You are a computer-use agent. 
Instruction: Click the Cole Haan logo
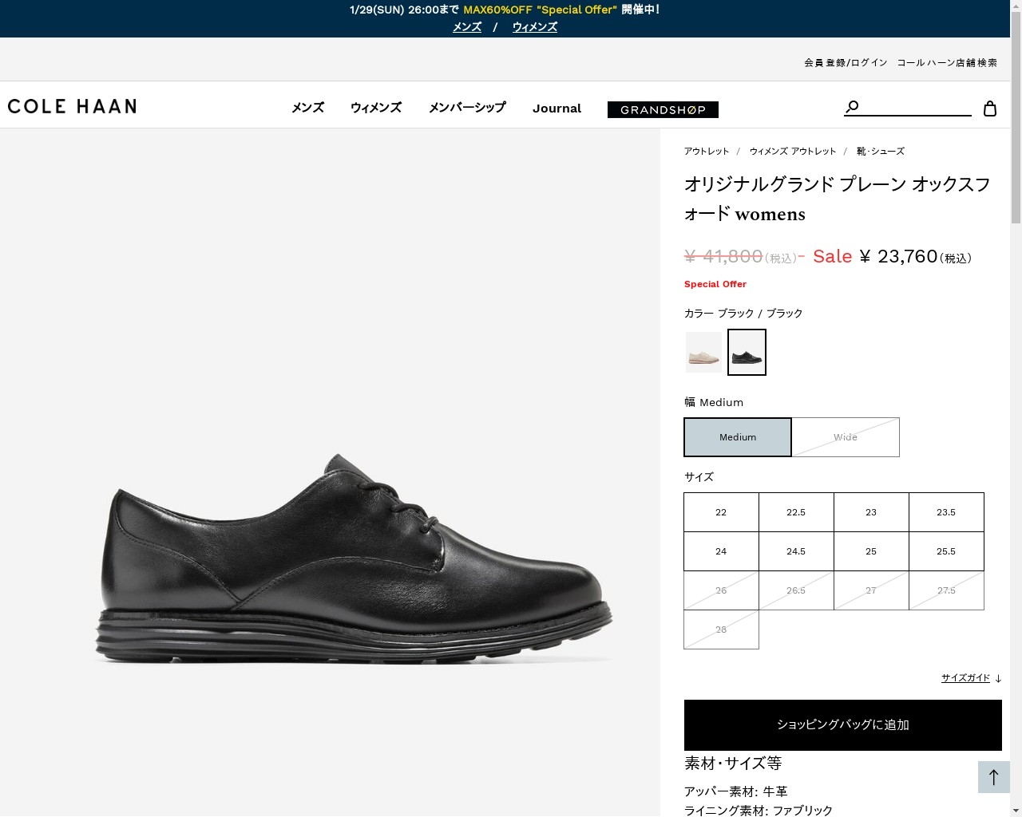point(72,106)
